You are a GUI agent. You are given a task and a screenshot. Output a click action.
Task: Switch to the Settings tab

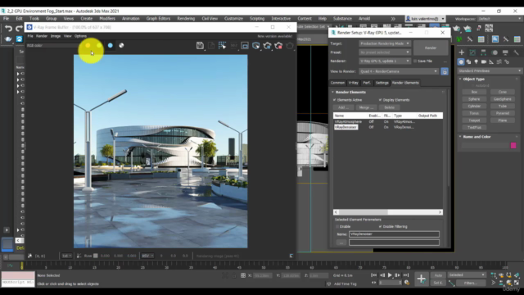pyautogui.click(x=382, y=83)
